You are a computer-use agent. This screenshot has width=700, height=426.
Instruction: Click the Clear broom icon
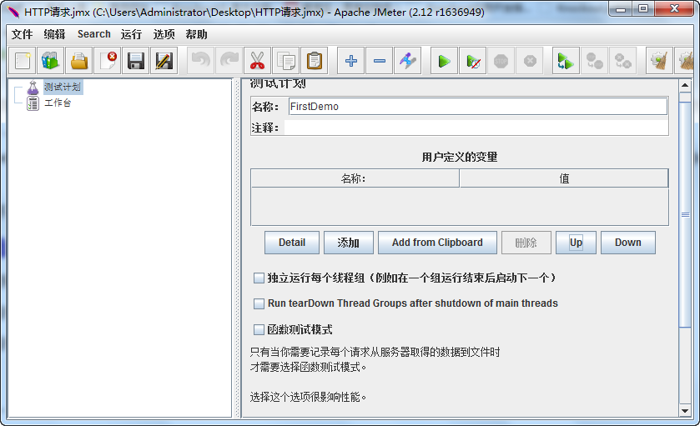pos(659,61)
